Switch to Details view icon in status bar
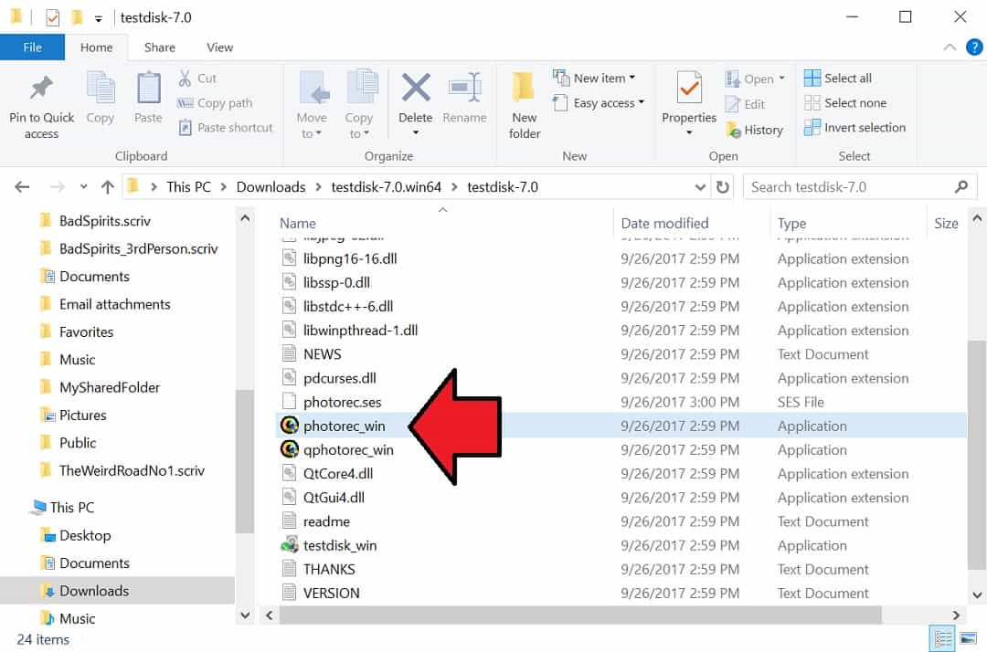Viewport: 987px width, 652px height. [942, 639]
